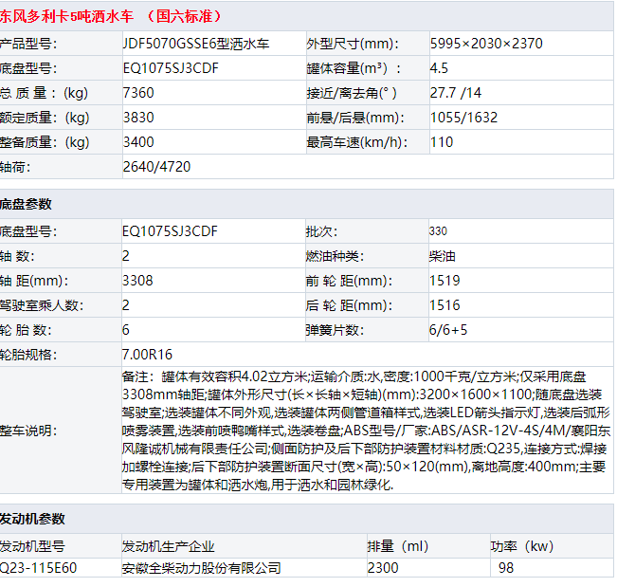Click spring leaf count value 6/6+5
Viewport: 617px width, 587px height.
(449, 330)
